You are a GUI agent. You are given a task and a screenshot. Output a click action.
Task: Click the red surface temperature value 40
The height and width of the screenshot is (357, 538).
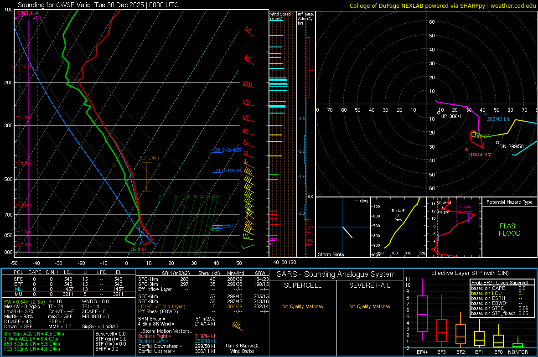pos(144,249)
